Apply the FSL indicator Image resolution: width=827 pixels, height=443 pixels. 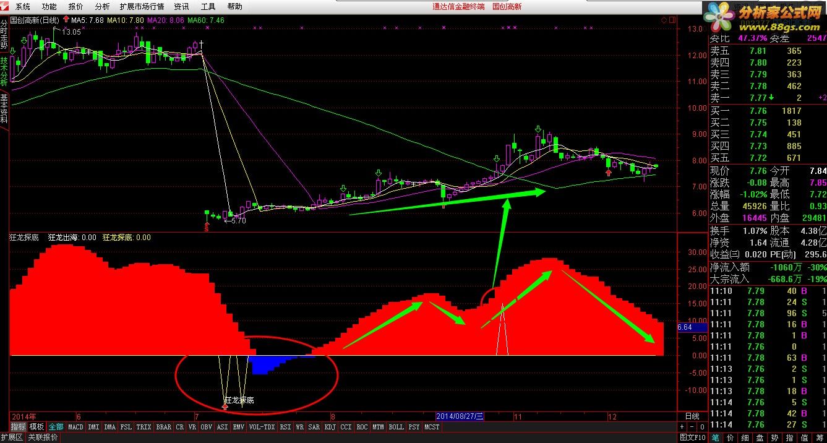click(126, 427)
